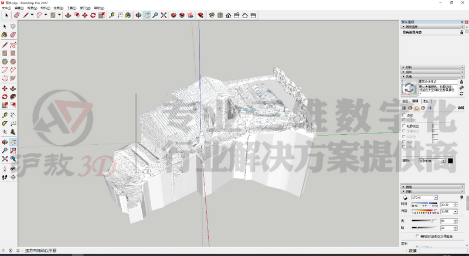Toggle the edges checkbox in style editor
The height and width of the screenshot is (256, 469).
(x=404, y=115)
